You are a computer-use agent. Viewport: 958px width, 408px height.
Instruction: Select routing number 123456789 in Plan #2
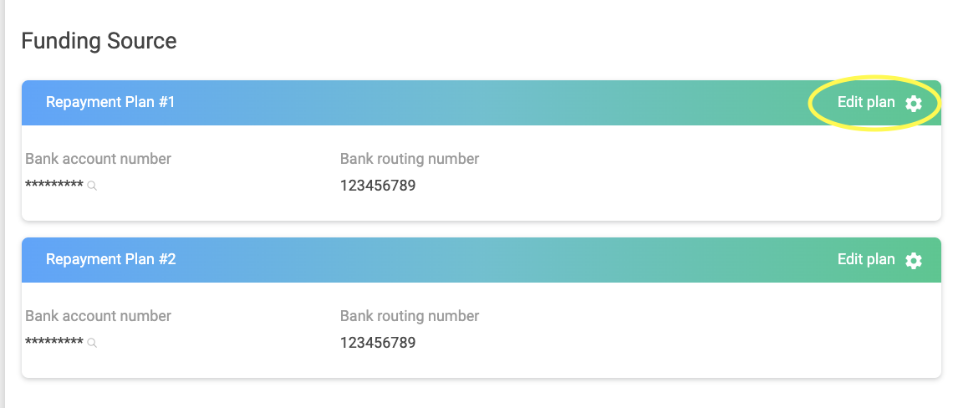click(x=378, y=343)
